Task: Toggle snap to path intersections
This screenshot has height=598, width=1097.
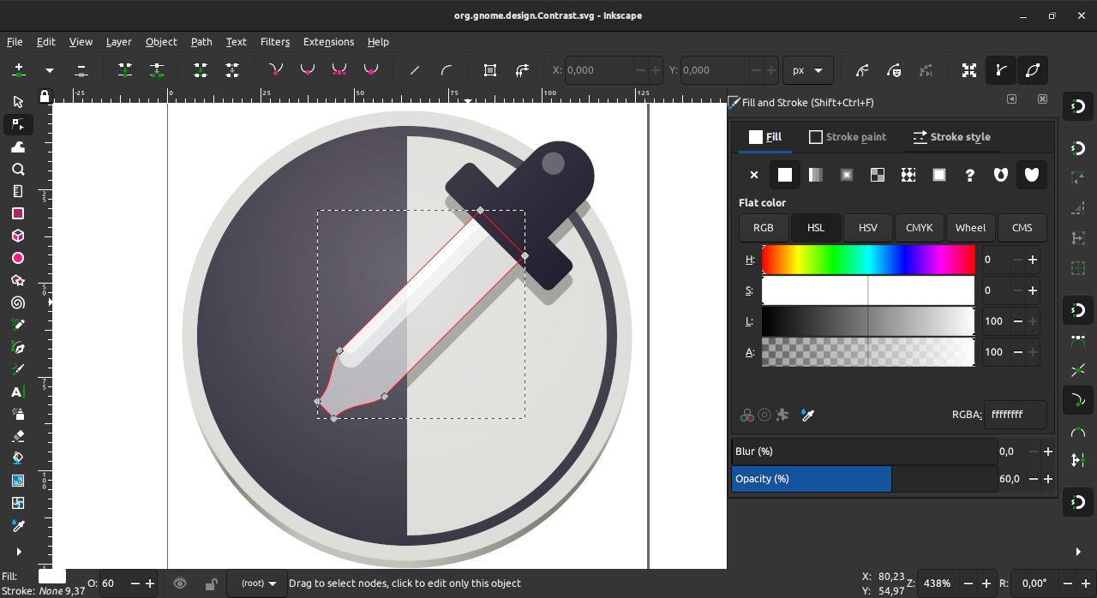Action: pos(1078,370)
